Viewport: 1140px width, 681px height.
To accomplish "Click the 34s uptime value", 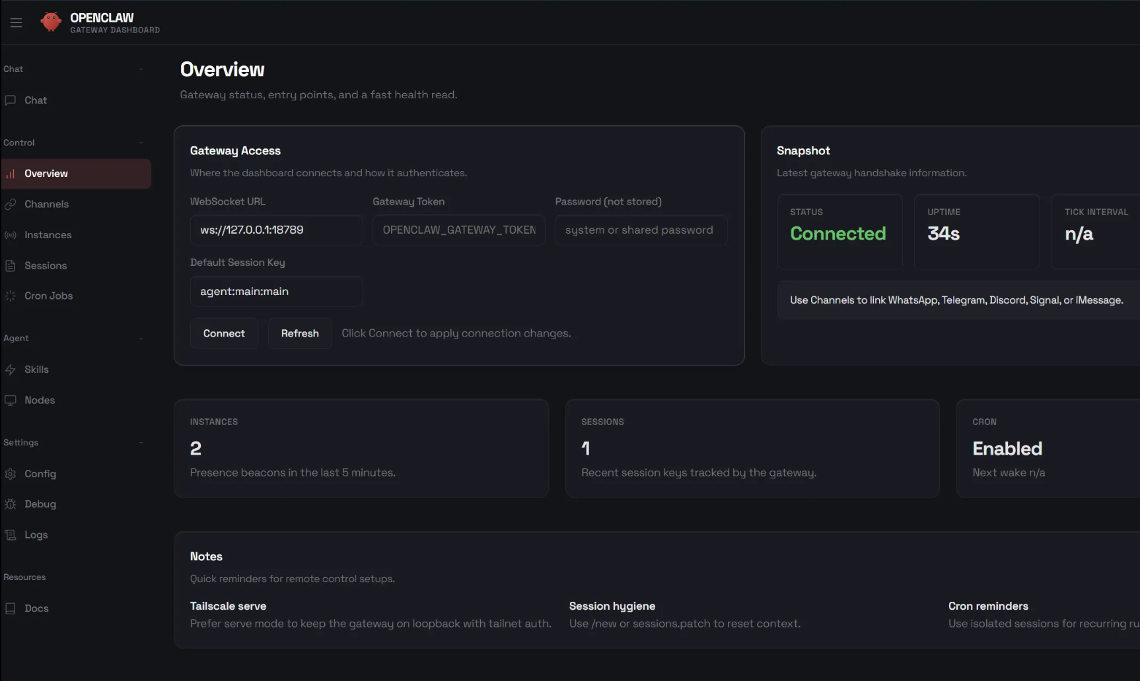I will coord(943,234).
